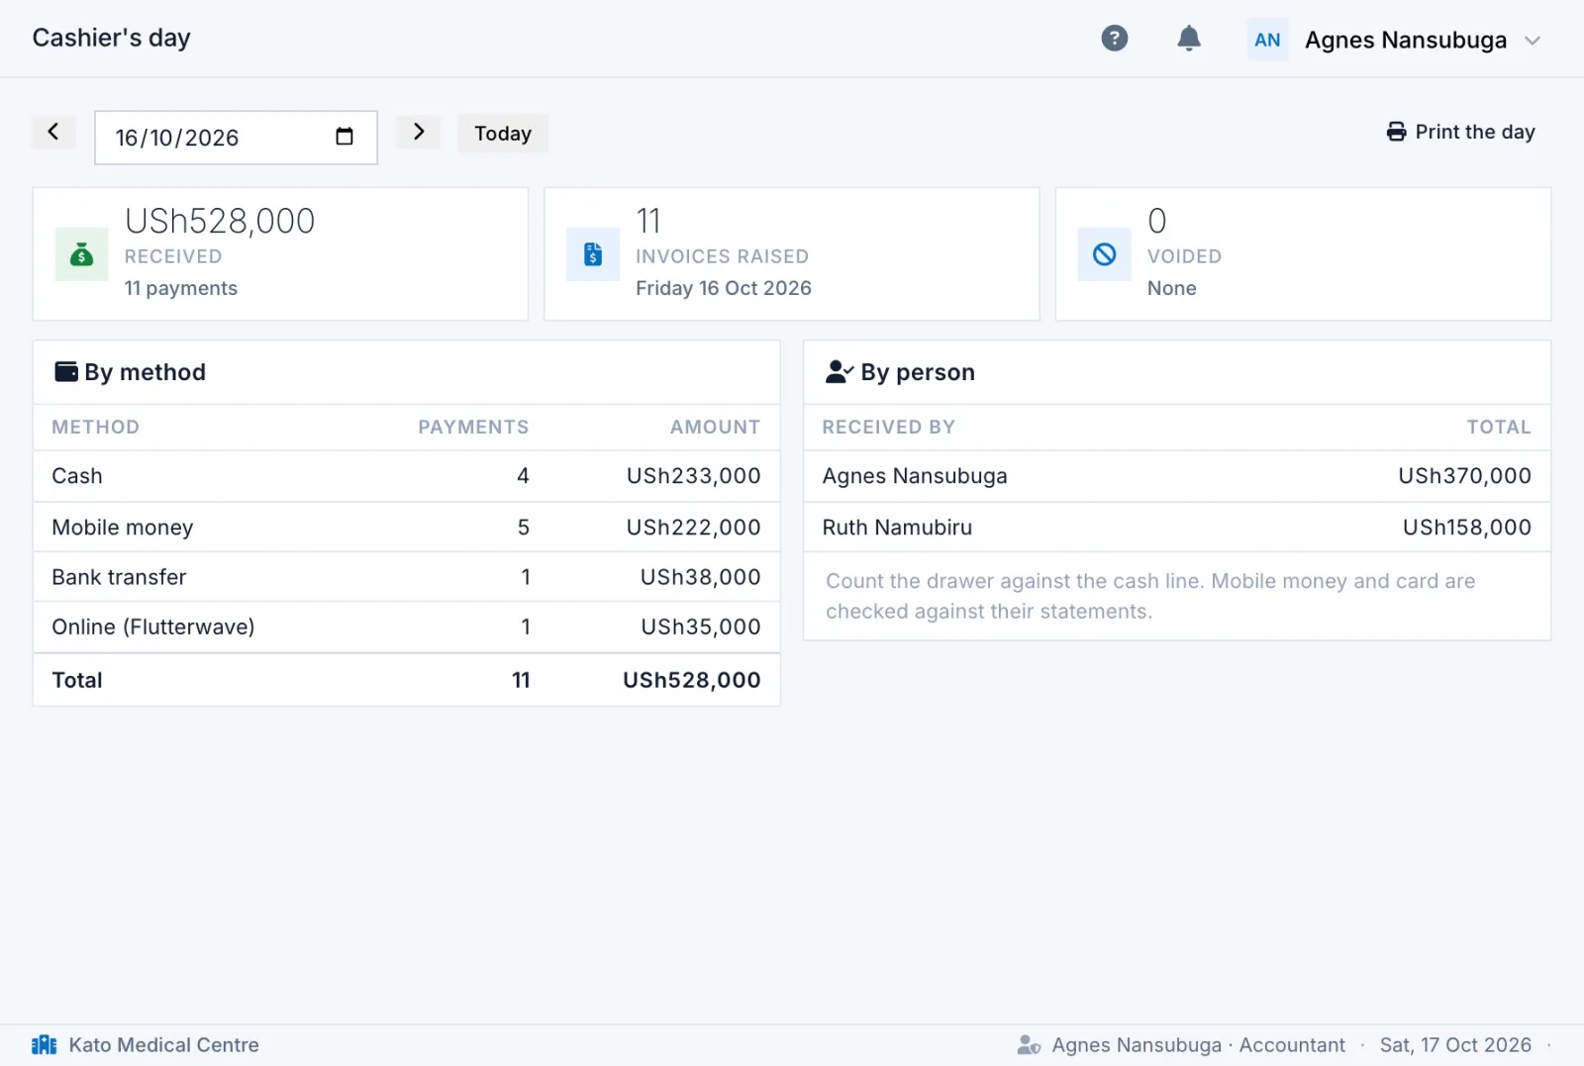Click the 16/10/2026 date field
This screenshot has height=1066, width=1584.
tap(236, 138)
